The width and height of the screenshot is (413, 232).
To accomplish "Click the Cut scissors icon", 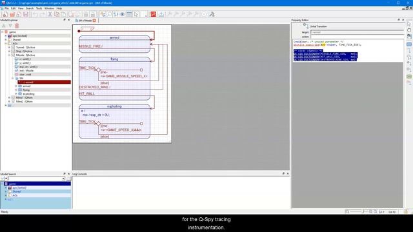I will coord(50,14).
